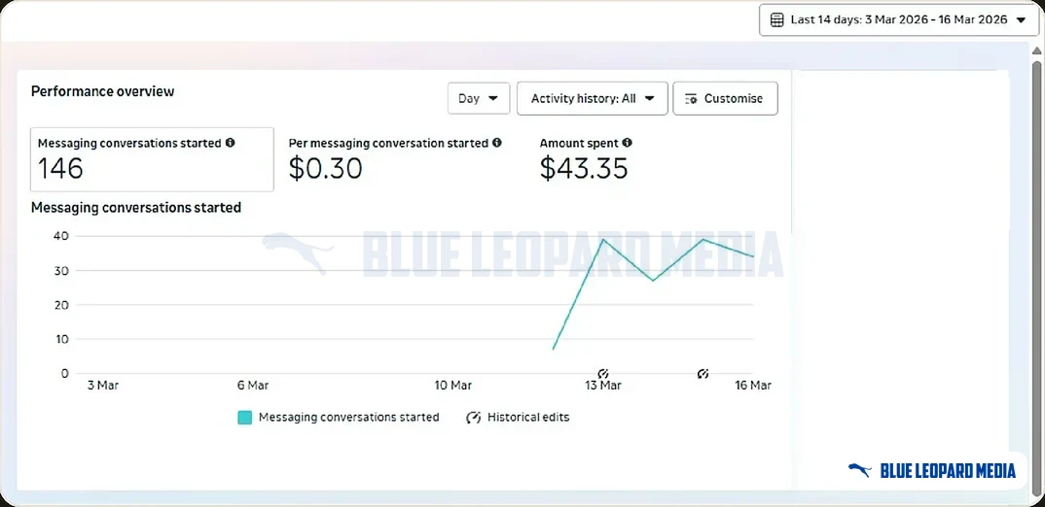Click the Historical edits legend label
The width and height of the screenshot is (1045, 507).
pos(528,418)
